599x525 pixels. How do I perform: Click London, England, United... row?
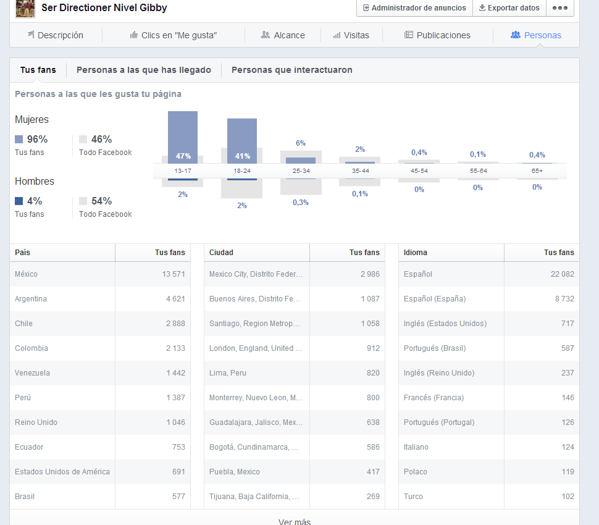point(295,348)
